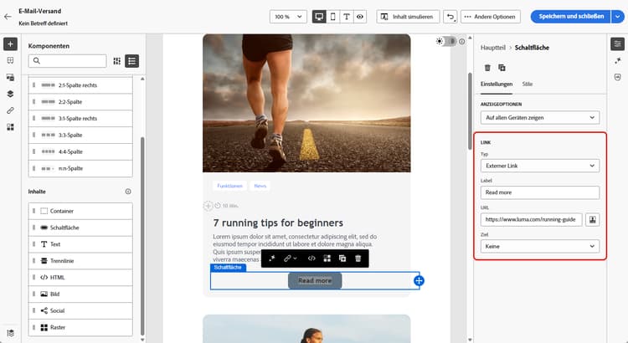Select the Bild content component

coord(80,294)
